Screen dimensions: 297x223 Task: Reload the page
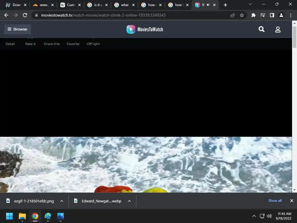[25, 15]
